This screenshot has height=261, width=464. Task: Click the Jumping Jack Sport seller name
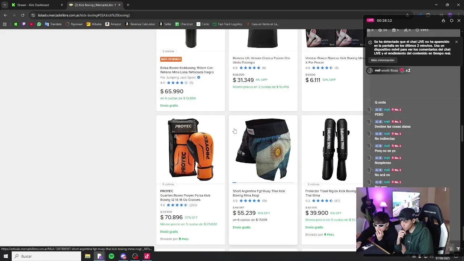(x=180, y=78)
